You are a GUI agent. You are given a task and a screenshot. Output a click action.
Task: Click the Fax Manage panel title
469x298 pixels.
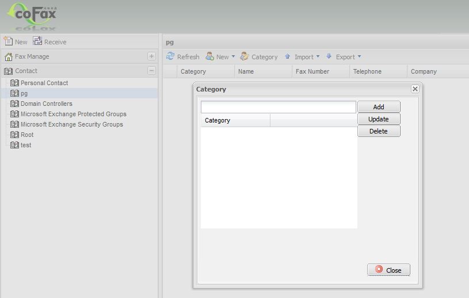(x=32, y=56)
